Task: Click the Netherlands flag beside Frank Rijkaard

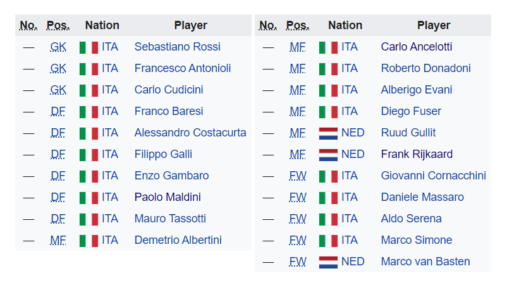Action: pyautogui.click(x=328, y=154)
